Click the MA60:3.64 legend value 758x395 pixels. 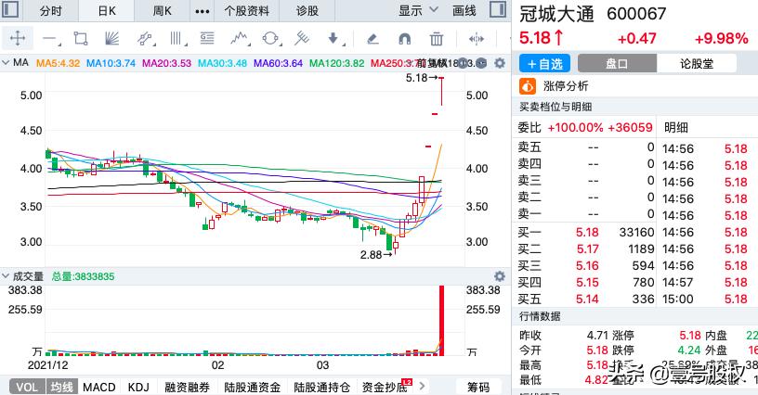point(278,63)
